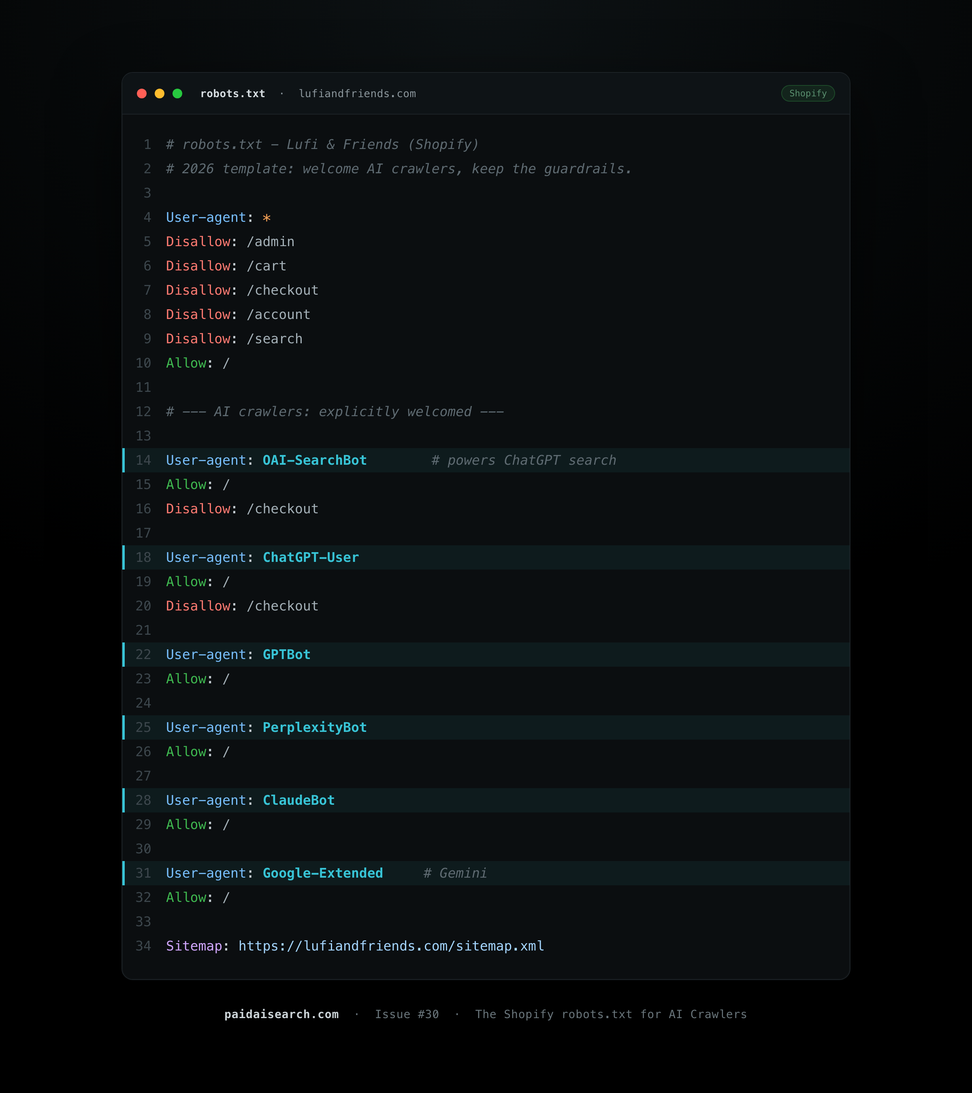This screenshot has height=1093, width=972.
Task: Select the OAI-SearchBot user-agent name
Action: [315, 460]
